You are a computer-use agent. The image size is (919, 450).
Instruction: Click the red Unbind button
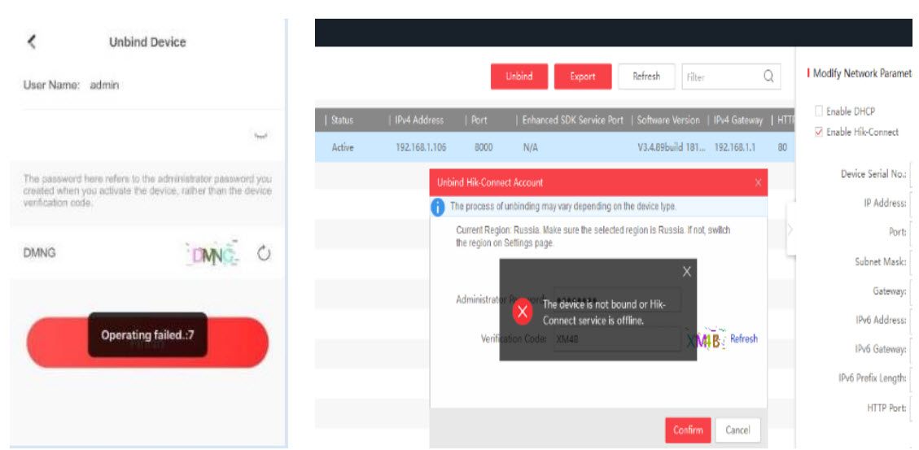519,76
